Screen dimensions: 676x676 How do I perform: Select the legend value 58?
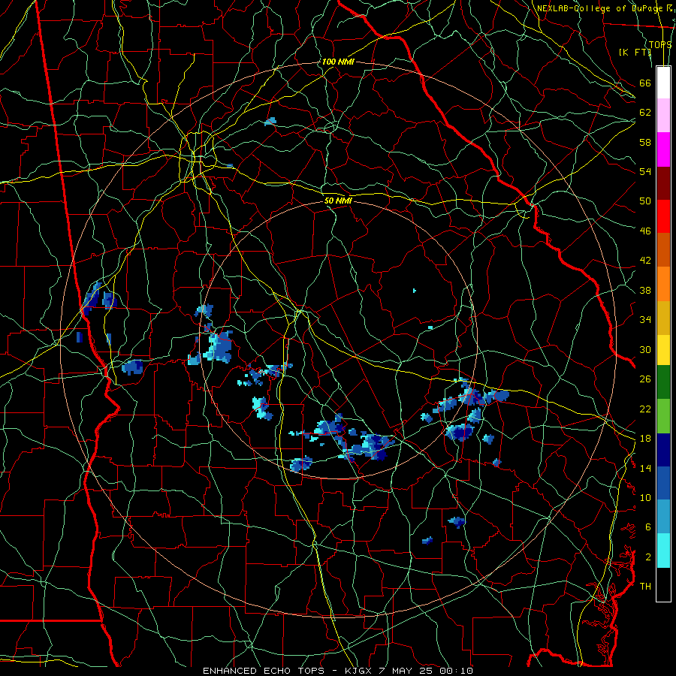point(645,142)
